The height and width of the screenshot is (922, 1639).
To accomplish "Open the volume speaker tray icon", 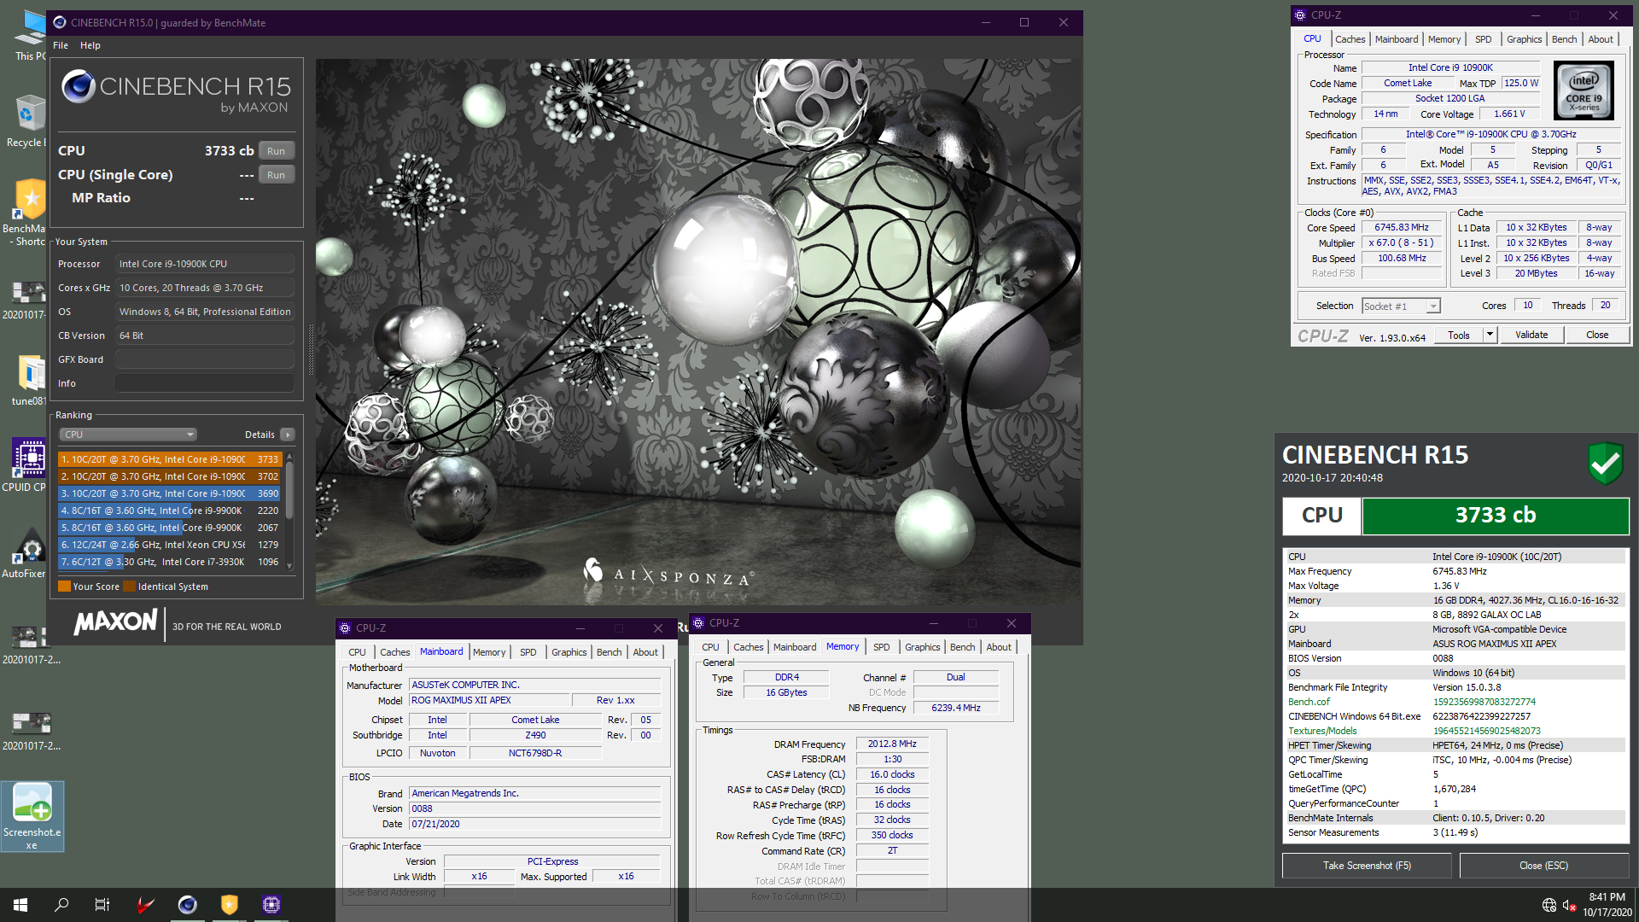I will (1569, 905).
